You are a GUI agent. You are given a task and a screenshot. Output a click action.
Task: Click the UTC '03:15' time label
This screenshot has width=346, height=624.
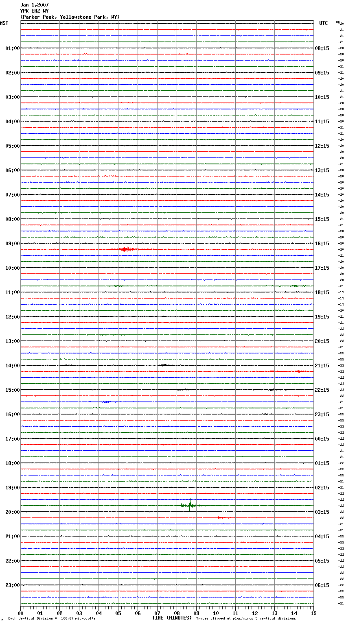pos(322,512)
